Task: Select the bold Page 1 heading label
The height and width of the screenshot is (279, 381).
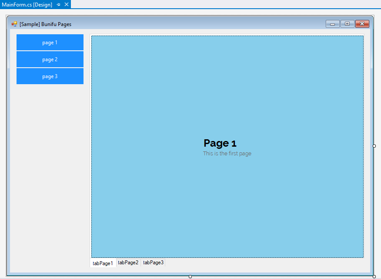Action: pos(220,143)
